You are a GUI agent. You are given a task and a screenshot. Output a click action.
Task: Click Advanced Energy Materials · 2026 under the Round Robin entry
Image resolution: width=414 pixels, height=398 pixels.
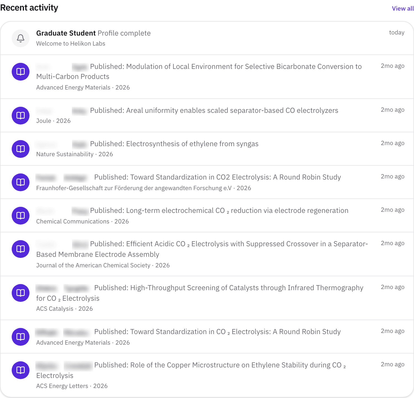tap(83, 343)
